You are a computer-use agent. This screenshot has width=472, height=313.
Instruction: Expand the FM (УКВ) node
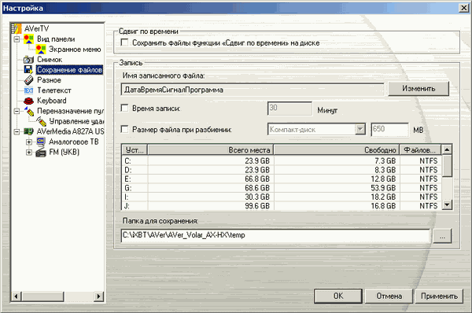29,153
